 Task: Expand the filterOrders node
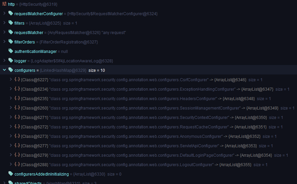tap(4, 42)
